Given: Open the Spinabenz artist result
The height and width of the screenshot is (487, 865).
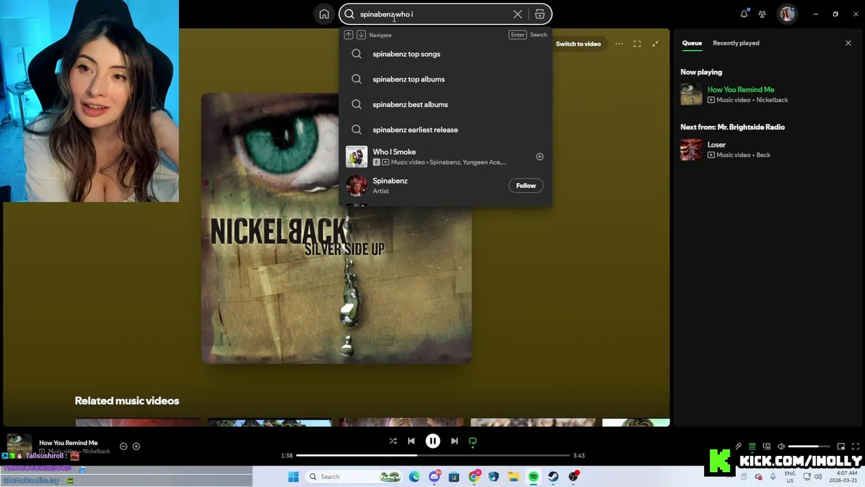Looking at the screenshot, I should coord(445,185).
